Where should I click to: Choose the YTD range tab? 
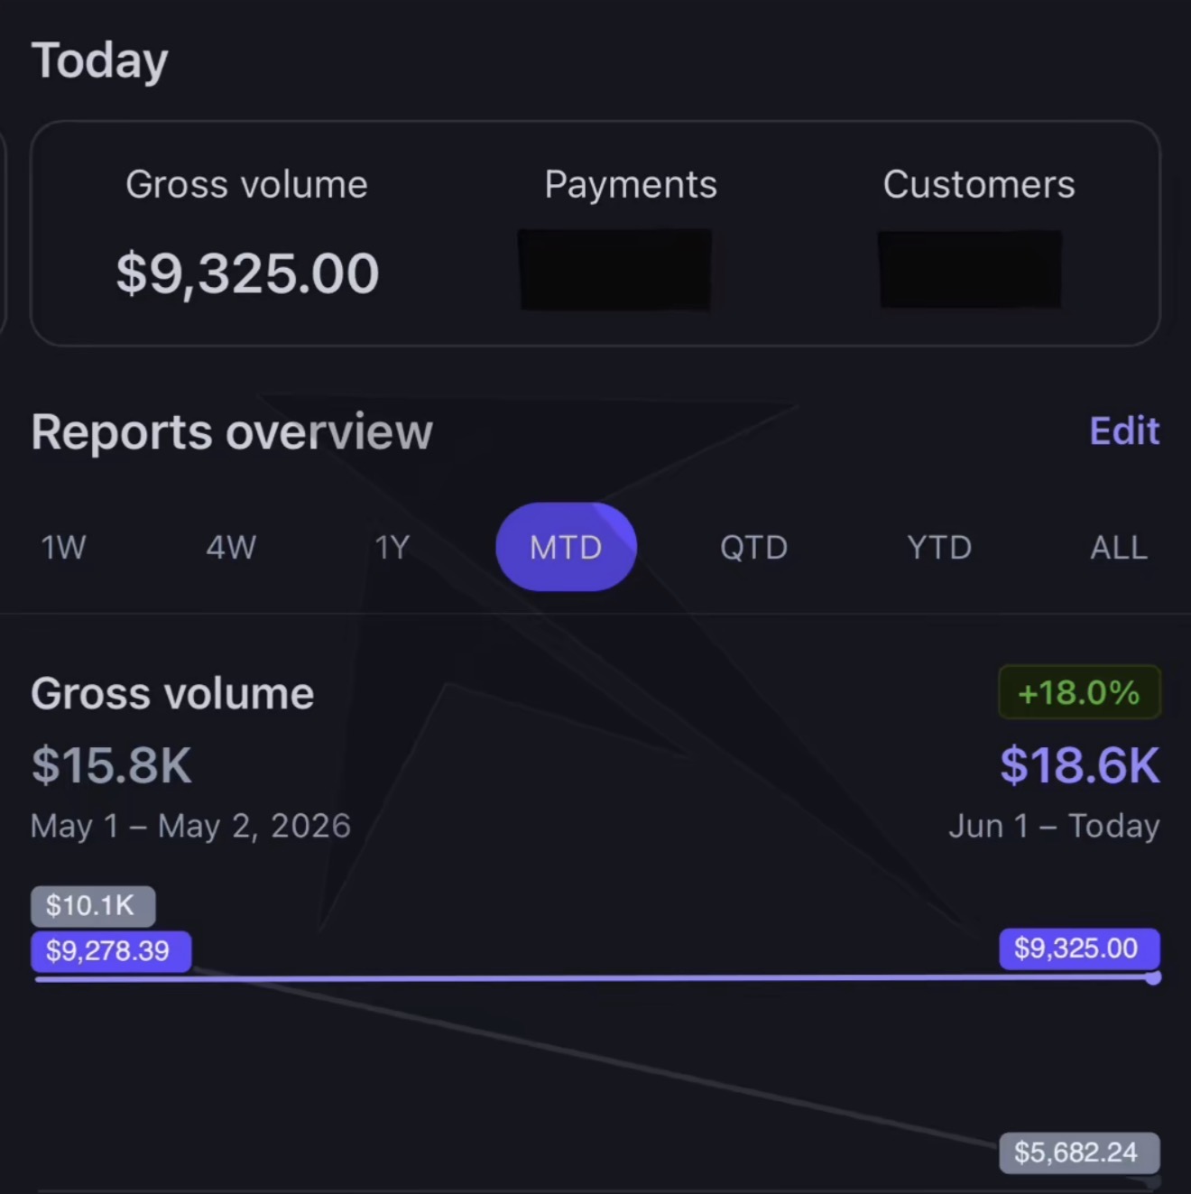pyautogui.click(x=939, y=547)
